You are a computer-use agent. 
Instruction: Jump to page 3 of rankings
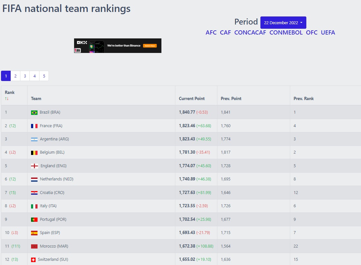click(x=25, y=76)
